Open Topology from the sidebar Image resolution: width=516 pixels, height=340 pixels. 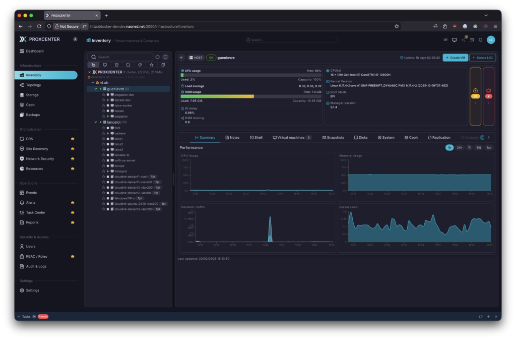pos(34,85)
